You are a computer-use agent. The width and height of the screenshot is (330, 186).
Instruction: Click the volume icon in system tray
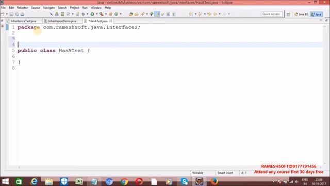click(x=297, y=181)
